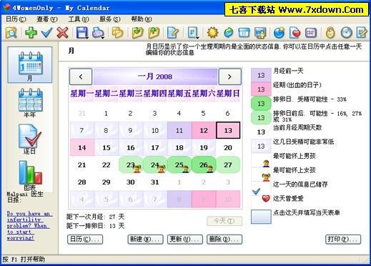Open the cloud icon dropdown arrow
The width and height of the screenshot is (371, 266).
103,38
